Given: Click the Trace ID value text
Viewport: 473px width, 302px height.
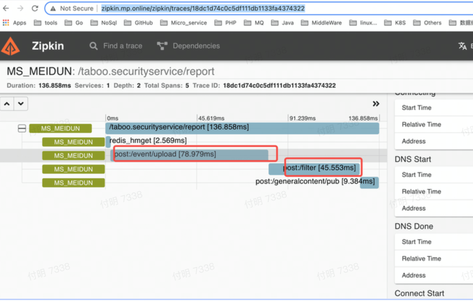Looking at the screenshot, I should [279, 85].
